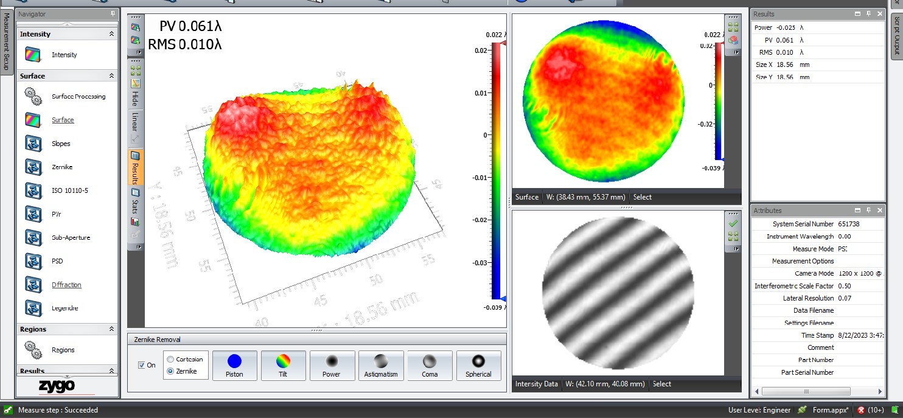Pin the Navigator panel

click(113, 14)
